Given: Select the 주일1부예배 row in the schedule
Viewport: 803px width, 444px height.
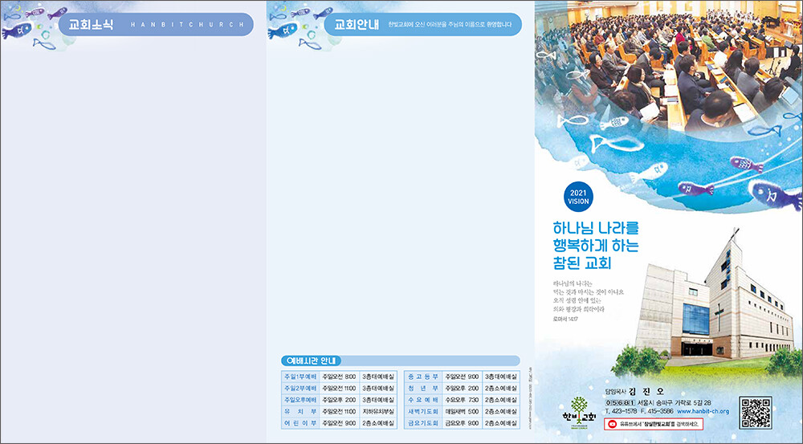Looking at the screenshot, I should pos(338,376).
